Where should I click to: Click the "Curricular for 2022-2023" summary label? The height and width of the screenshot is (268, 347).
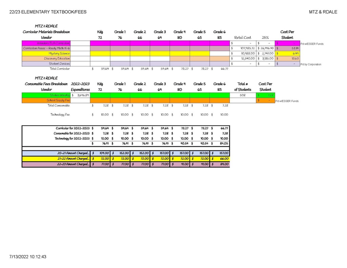pos(73,128)
